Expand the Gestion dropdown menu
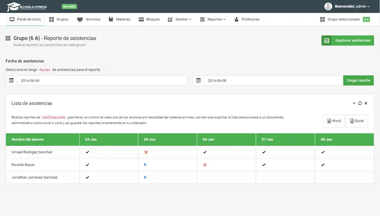 point(180,19)
